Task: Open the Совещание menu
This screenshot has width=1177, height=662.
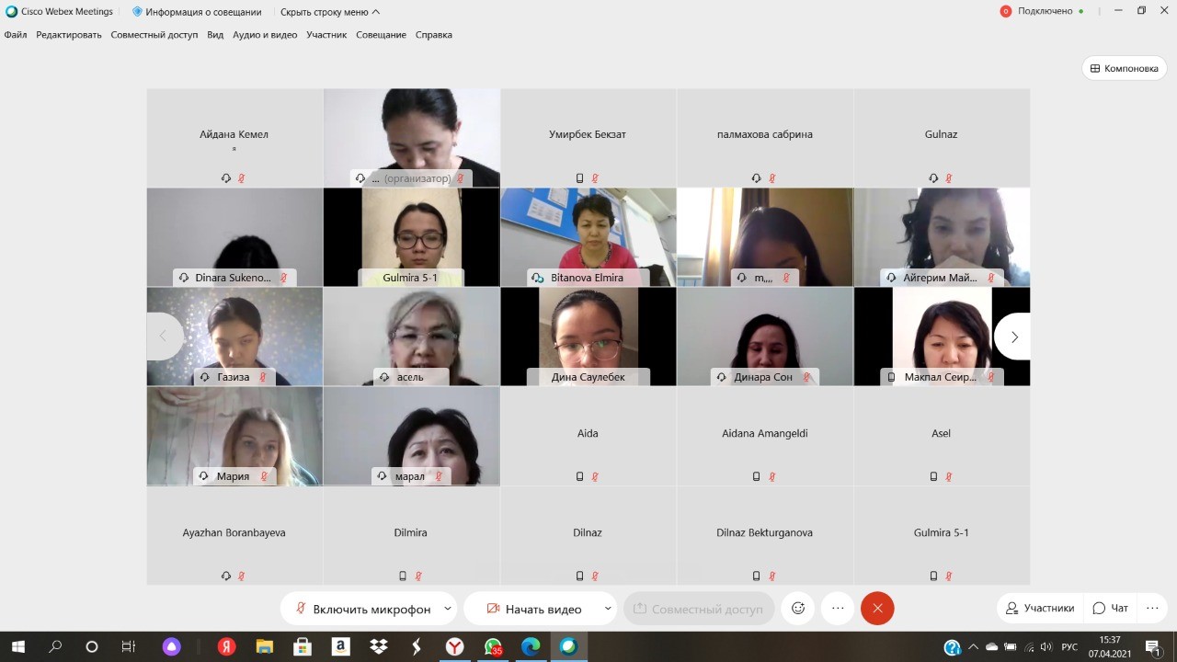Action: [x=381, y=35]
